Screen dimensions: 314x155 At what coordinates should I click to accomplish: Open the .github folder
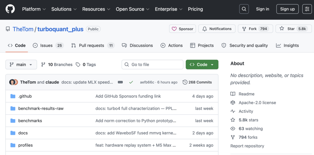click(25, 96)
